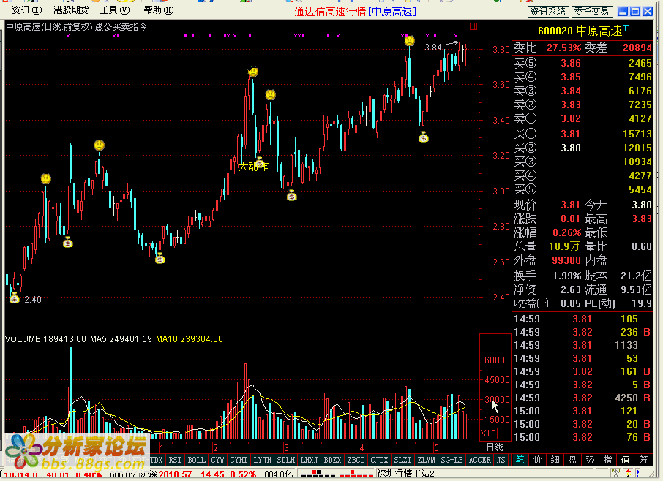Click the 深圳行情主站2 status entry
The image size is (663, 481).
coord(406,474)
